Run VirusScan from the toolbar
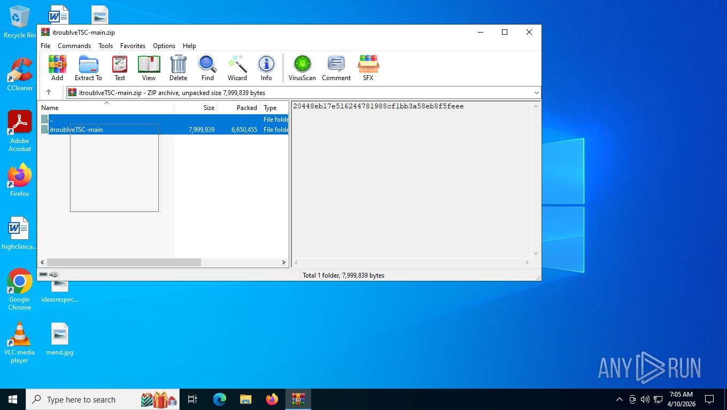The height and width of the screenshot is (410, 727). [x=302, y=68]
